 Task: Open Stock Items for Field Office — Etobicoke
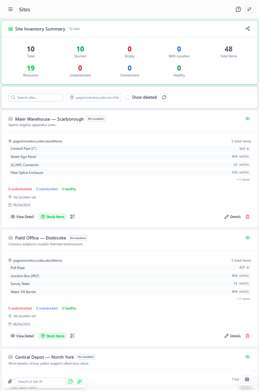(x=52, y=336)
